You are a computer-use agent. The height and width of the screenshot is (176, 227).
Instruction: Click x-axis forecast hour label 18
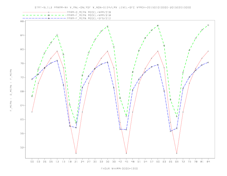pos(70,162)
